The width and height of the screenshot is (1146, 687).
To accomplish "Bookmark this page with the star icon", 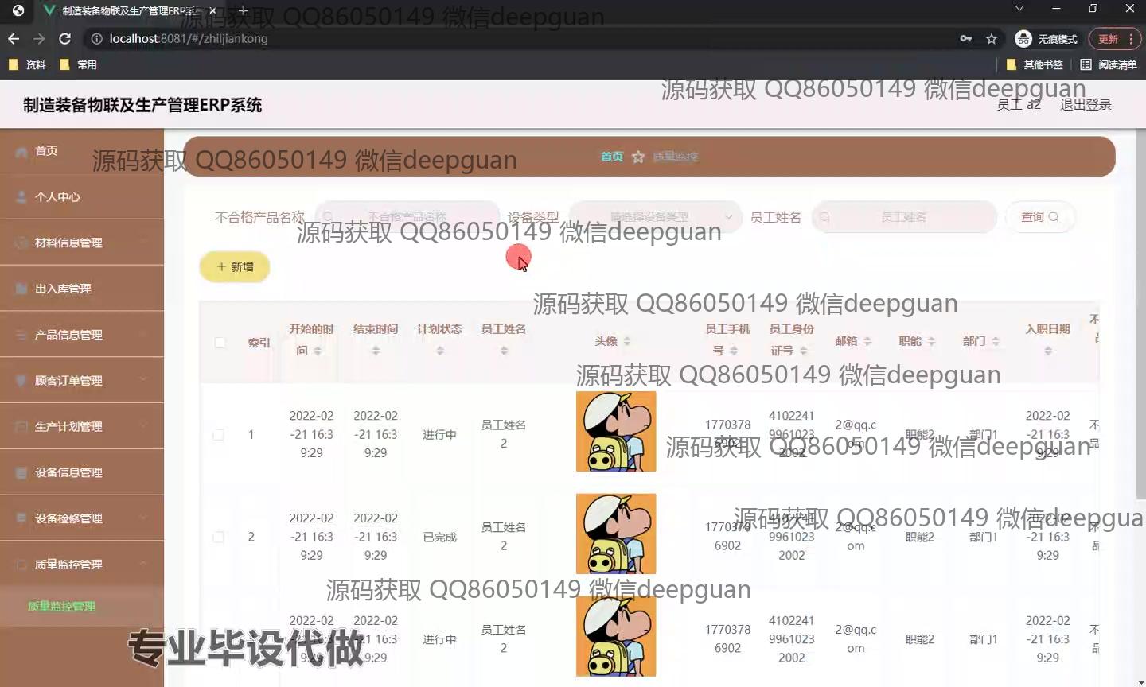I will tap(992, 38).
